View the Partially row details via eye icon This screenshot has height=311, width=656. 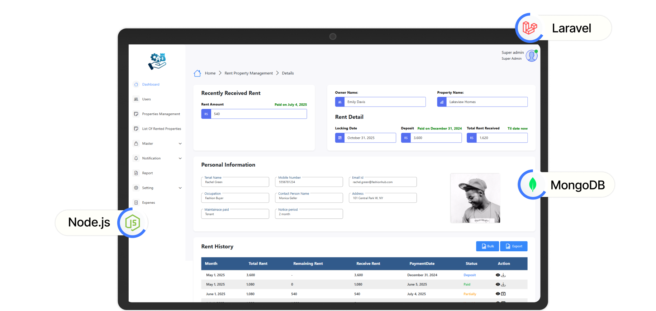point(498,294)
